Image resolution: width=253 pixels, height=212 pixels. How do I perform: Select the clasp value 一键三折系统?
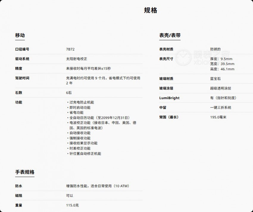click(221, 107)
